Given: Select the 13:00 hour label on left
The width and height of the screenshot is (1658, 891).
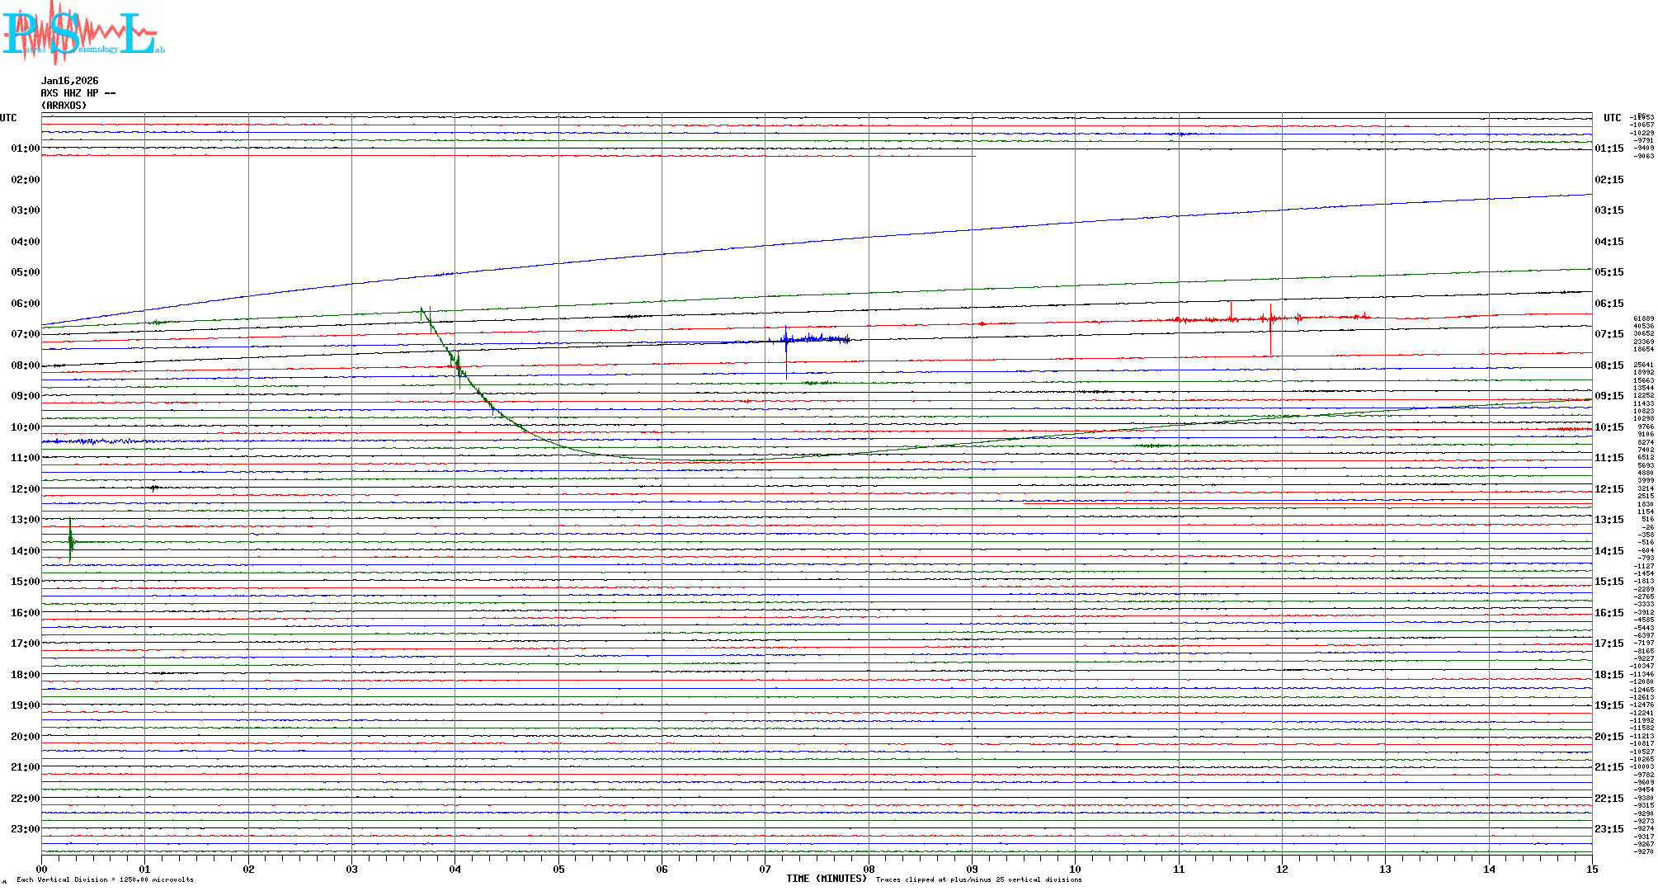Looking at the screenshot, I should pyautogui.click(x=25, y=520).
